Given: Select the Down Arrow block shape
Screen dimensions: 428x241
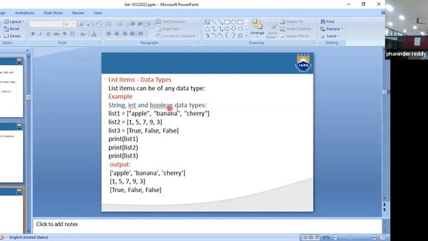Looking at the screenshot, I should (x=233, y=29).
